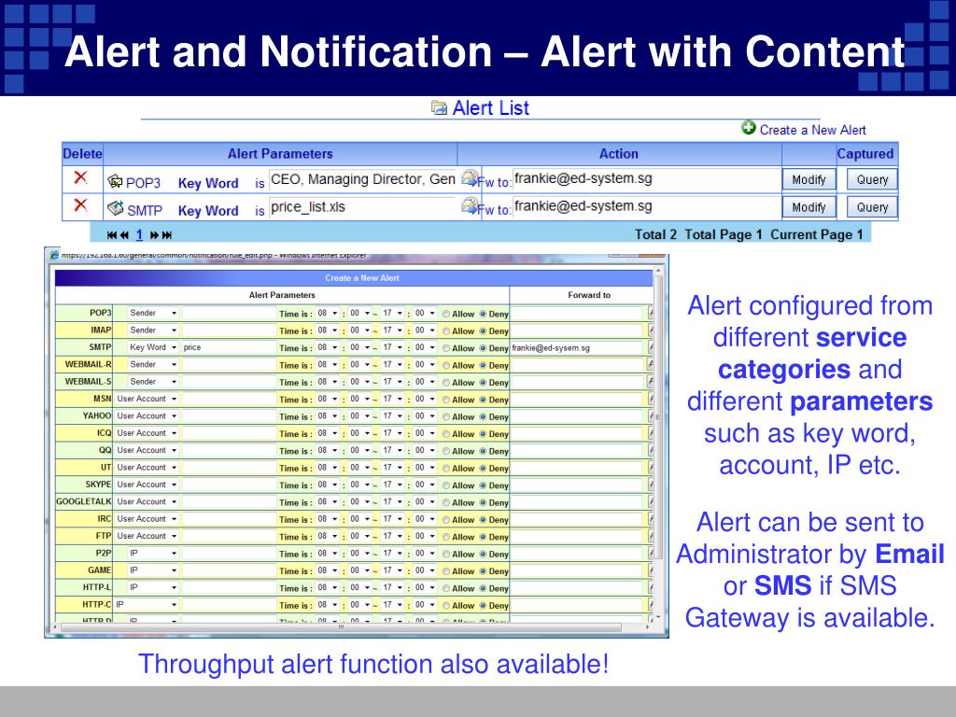The height and width of the screenshot is (717, 956).
Task: Click the POP3 service icon in Alert List
Action: coord(115,181)
